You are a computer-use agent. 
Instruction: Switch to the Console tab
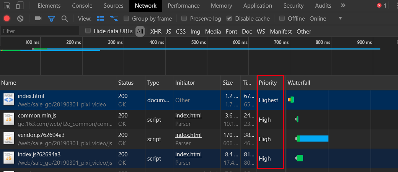click(82, 6)
